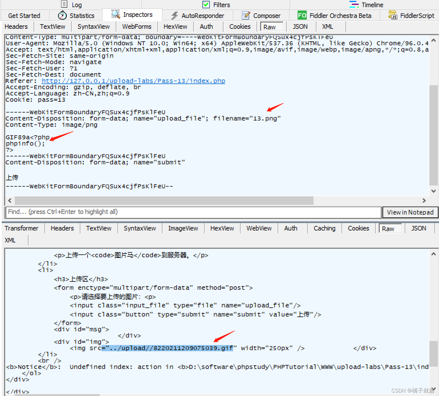Click the Log tab document icon

click(64, 4)
